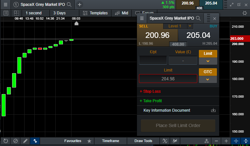250x146 pixels.
Task: Click the 08:03 timeline marker arrow
Action: point(77,24)
